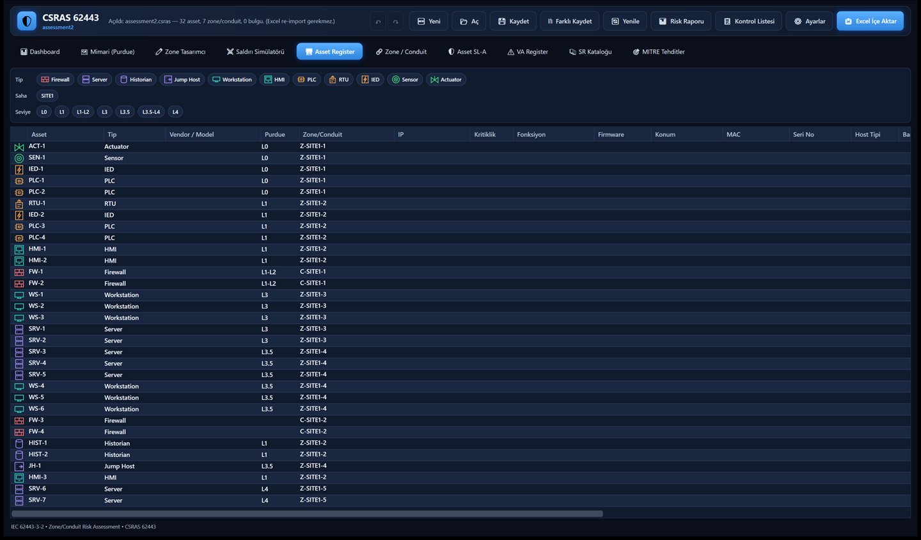Click the SEN-1 sensor row icon
The height and width of the screenshot is (540, 921).
19,158
